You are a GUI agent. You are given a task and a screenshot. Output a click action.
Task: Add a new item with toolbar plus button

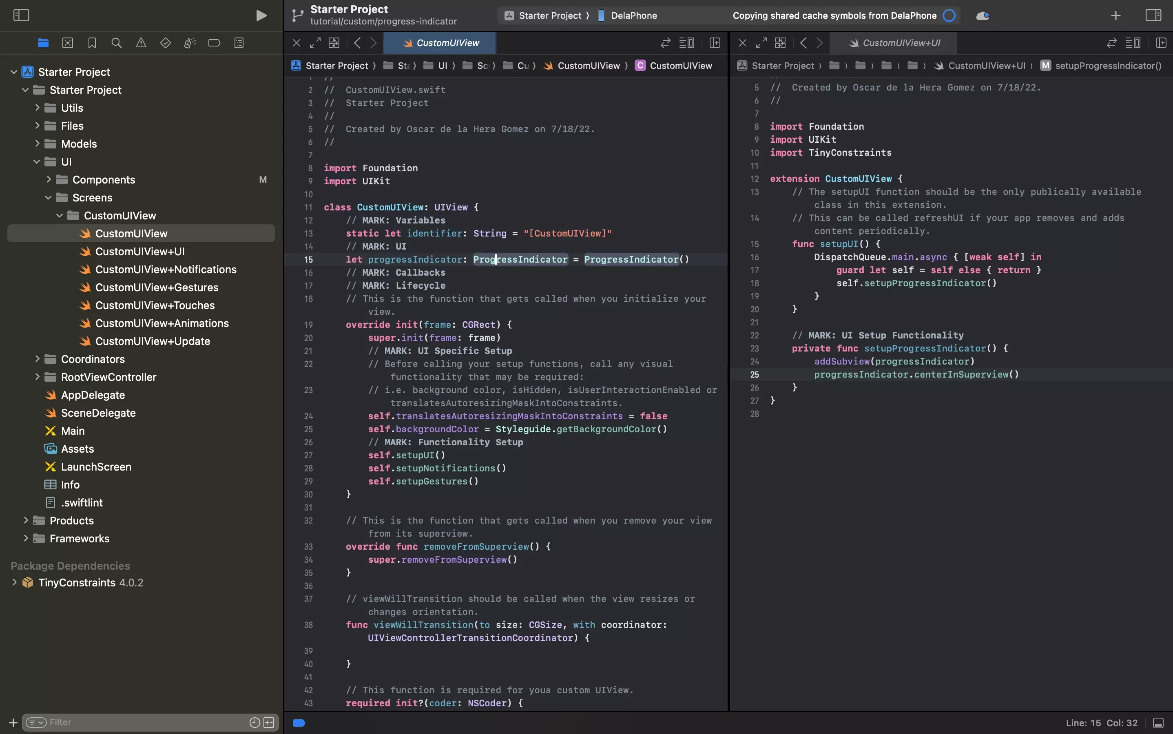[1116, 15]
